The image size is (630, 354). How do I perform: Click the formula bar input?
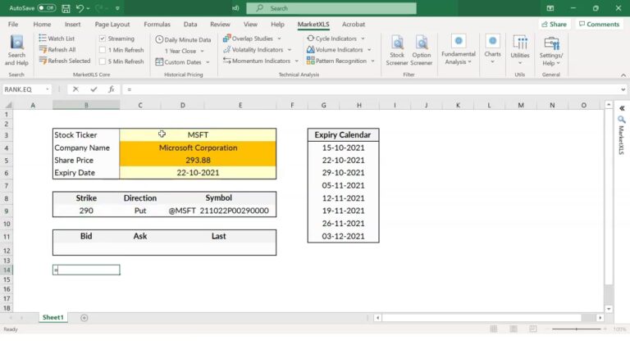tap(370, 89)
